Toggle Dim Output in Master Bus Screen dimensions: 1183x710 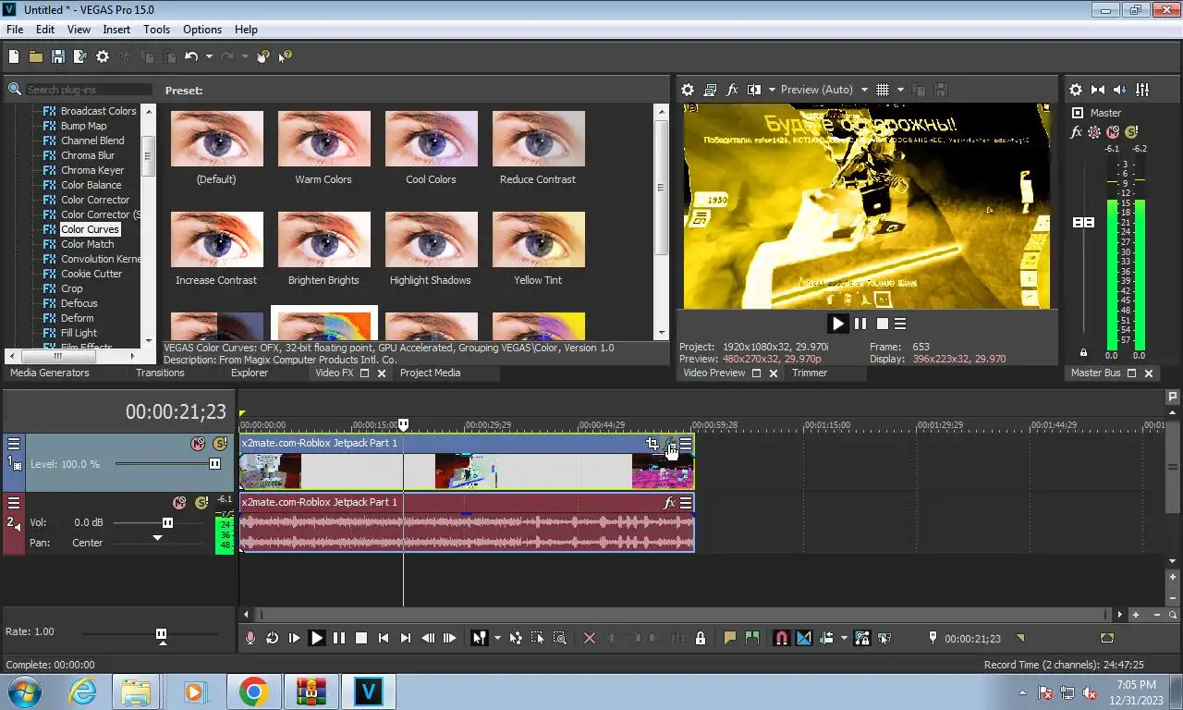1120,90
